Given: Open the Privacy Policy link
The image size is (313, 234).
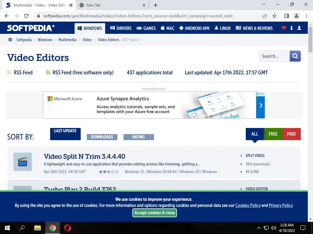Looking at the screenshot, I should [281, 205].
